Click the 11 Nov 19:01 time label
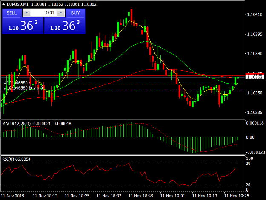Image resolution: width=266 pixels, height=200 pixels. tap(173, 196)
